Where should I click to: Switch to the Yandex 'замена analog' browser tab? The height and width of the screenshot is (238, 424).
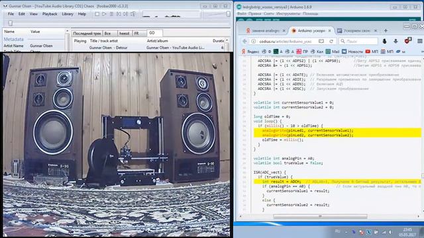coord(266,31)
